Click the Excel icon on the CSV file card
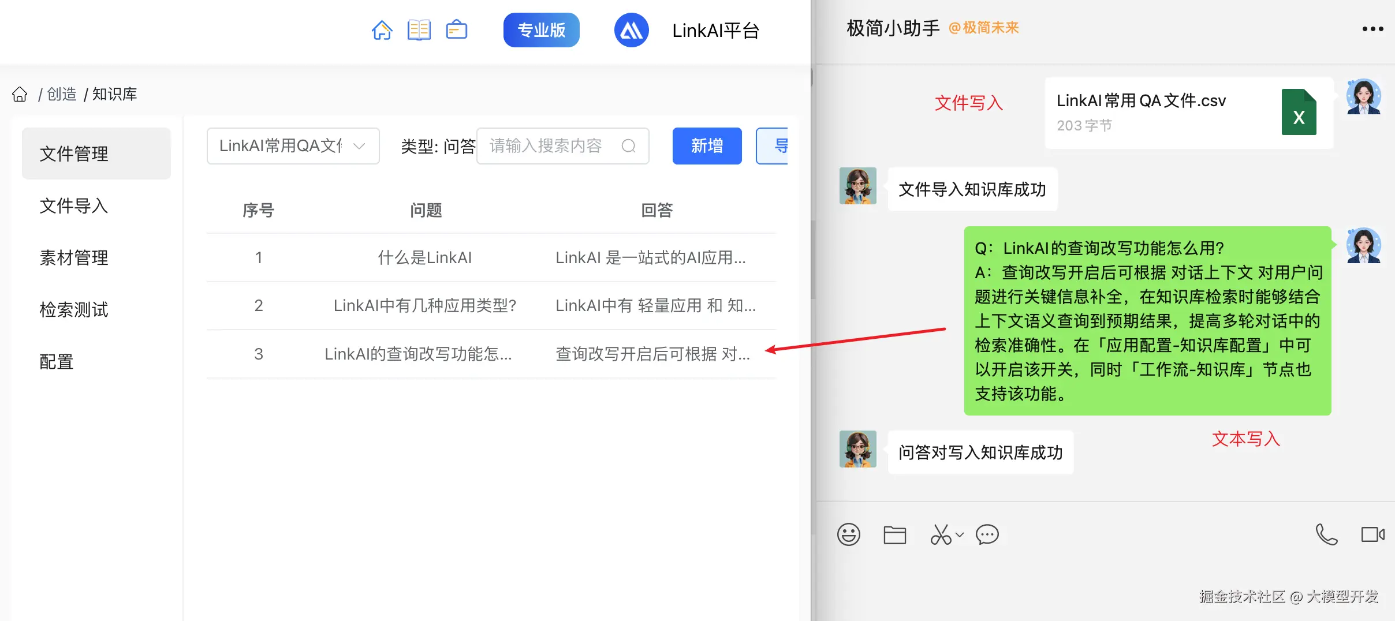 tap(1299, 112)
